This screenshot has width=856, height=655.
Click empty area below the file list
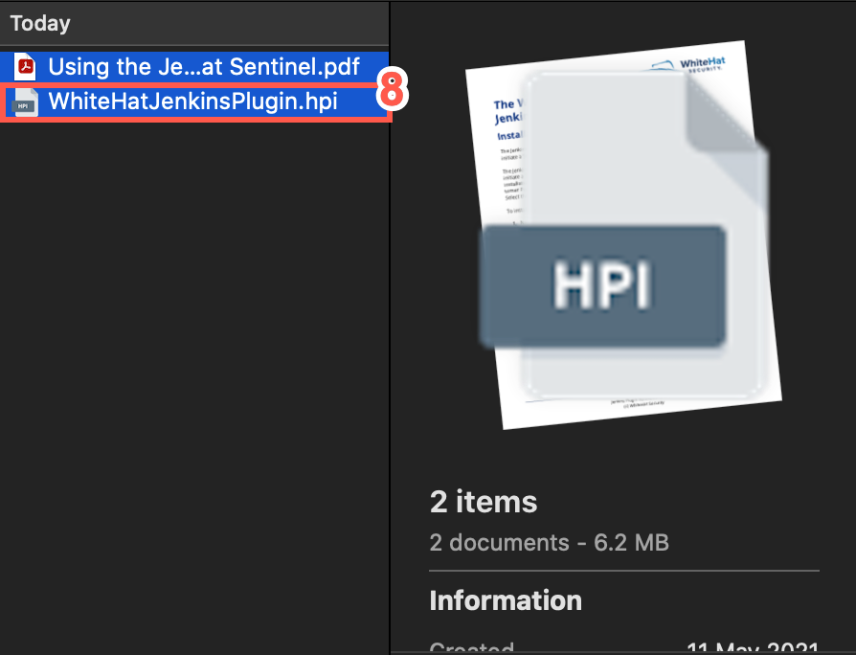[191, 383]
